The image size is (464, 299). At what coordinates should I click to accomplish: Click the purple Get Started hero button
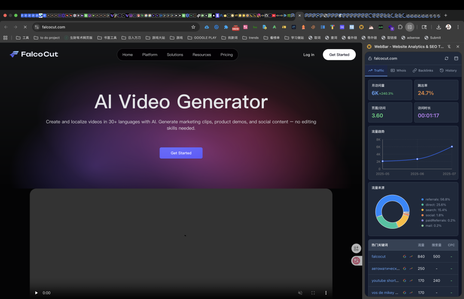pyautogui.click(x=181, y=153)
